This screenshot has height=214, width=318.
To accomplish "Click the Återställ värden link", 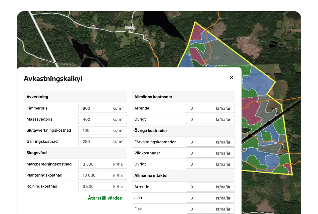I will click(x=105, y=198).
